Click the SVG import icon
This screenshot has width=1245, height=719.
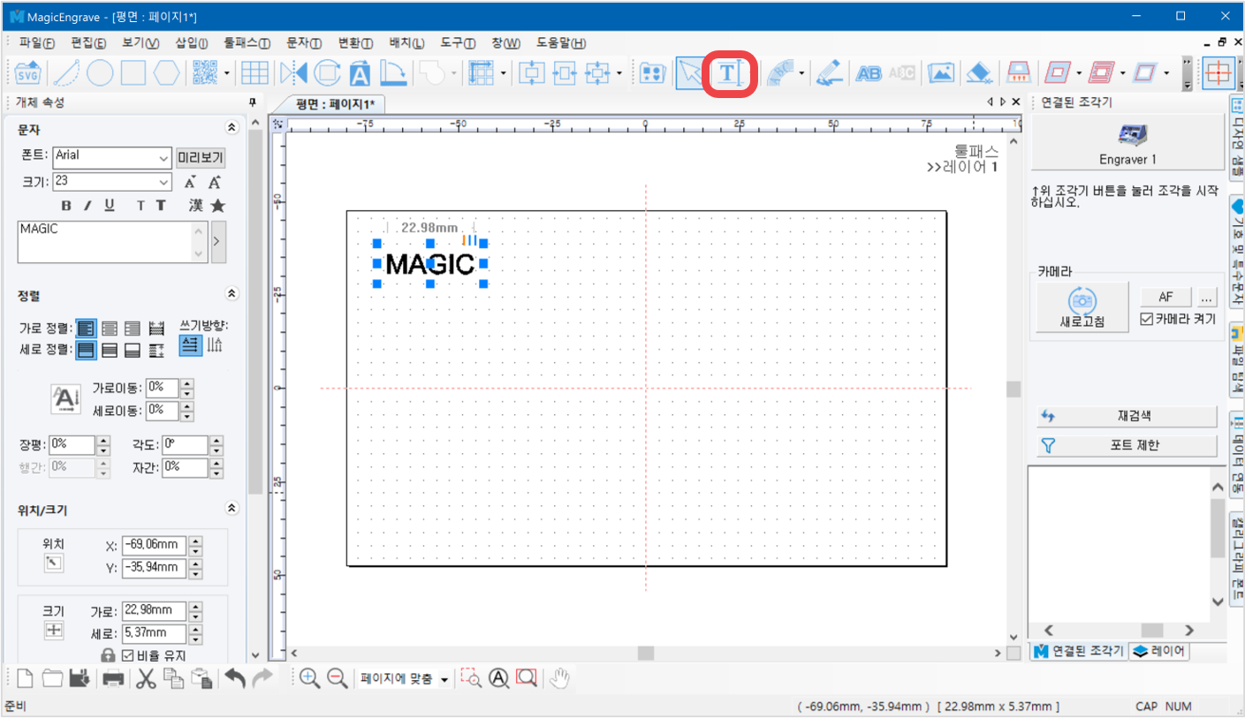pyautogui.click(x=28, y=73)
